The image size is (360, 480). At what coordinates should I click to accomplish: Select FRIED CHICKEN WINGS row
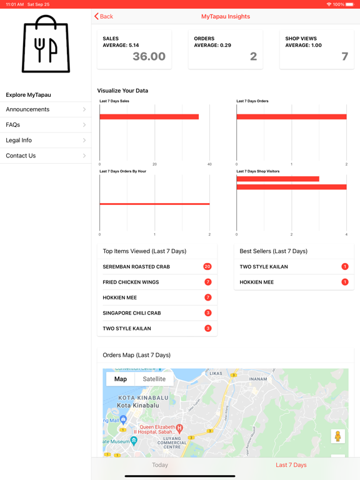click(157, 282)
